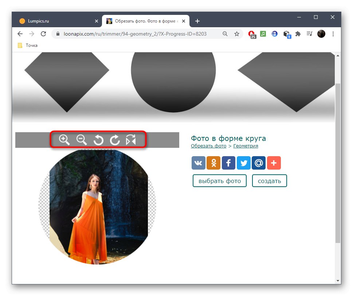Flip the photo horizontally
The image size is (353, 296).
tap(131, 140)
